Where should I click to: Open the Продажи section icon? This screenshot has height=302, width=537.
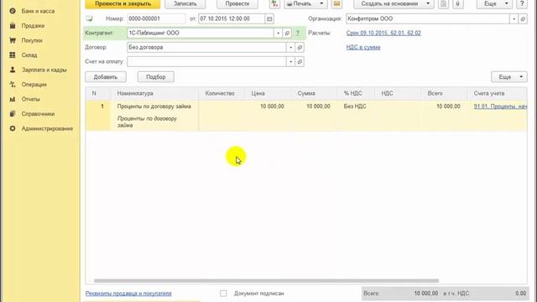(x=13, y=26)
